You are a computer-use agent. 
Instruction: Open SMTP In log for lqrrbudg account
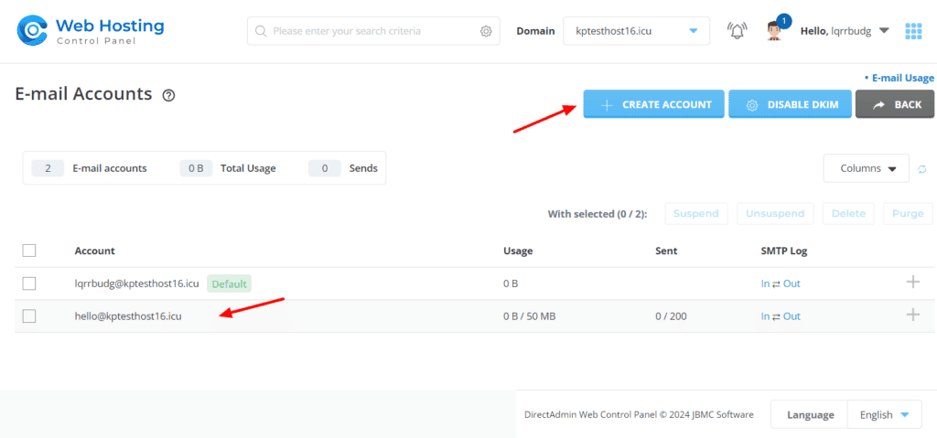pos(765,283)
